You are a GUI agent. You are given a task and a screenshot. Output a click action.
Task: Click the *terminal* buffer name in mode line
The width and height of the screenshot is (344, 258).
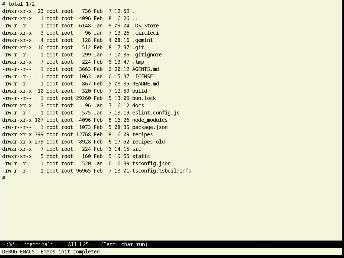38,245
